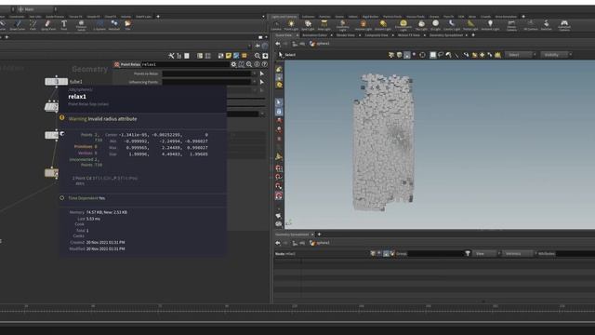The height and width of the screenshot is (335, 595).
Task: Open the Influencing Points group dropdown
Action: tap(254, 82)
